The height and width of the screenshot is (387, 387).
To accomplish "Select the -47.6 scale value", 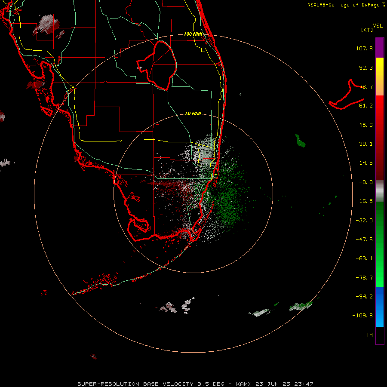I will (364, 240).
